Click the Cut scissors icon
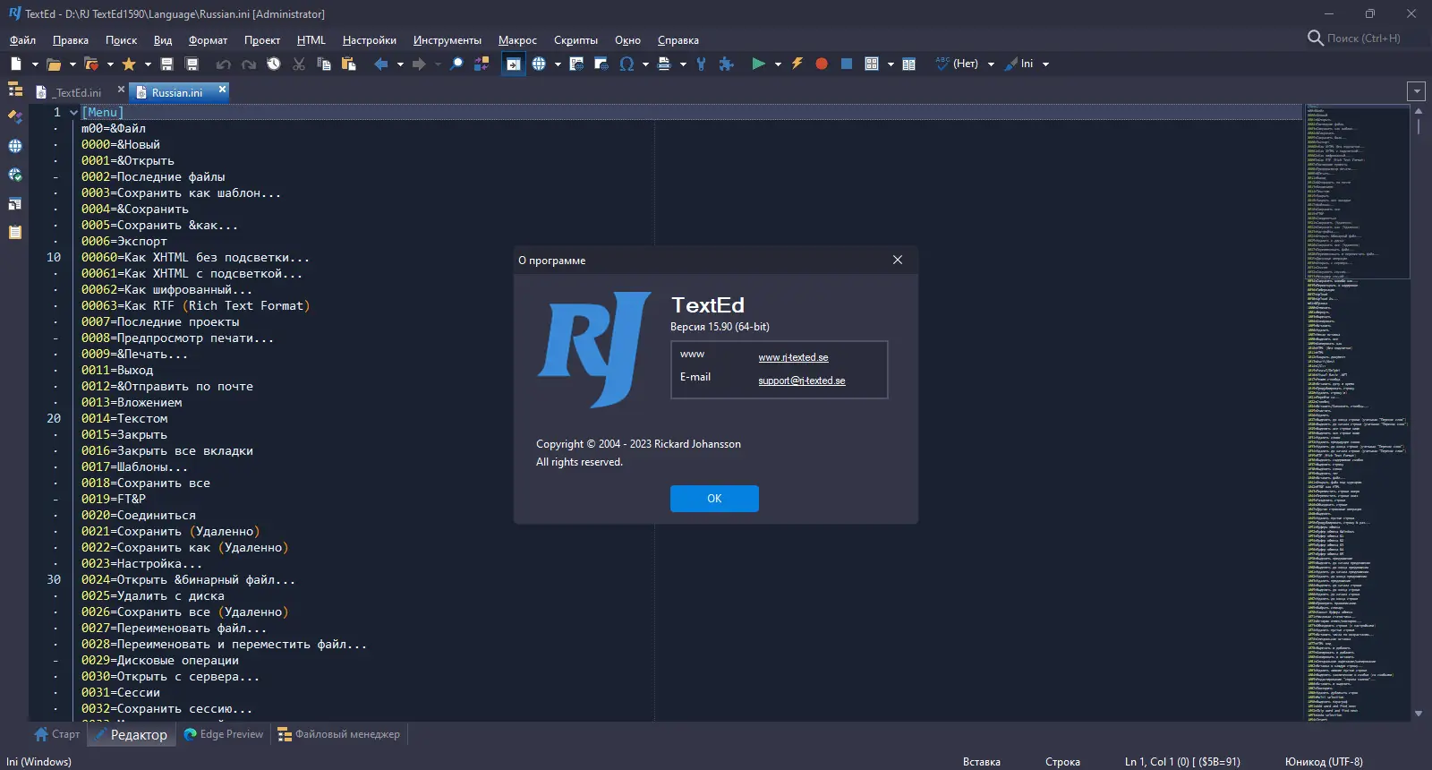Screen dimensions: 1432x770 click(299, 64)
